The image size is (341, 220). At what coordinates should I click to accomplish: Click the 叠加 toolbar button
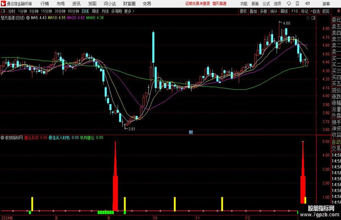pos(253,11)
